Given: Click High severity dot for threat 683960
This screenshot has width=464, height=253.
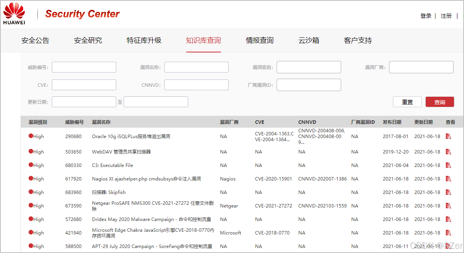Looking at the screenshot, I should tap(31, 192).
